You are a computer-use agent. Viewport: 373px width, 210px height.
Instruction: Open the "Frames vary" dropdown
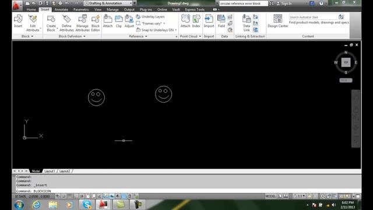[150, 23]
